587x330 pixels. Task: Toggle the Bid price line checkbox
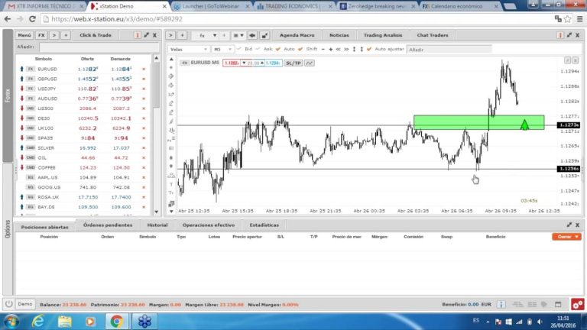click(x=240, y=49)
